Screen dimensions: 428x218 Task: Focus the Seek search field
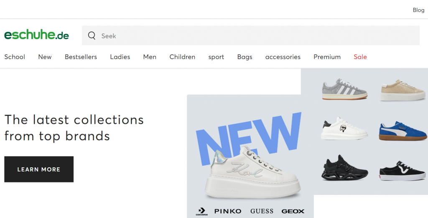[x=251, y=36]
